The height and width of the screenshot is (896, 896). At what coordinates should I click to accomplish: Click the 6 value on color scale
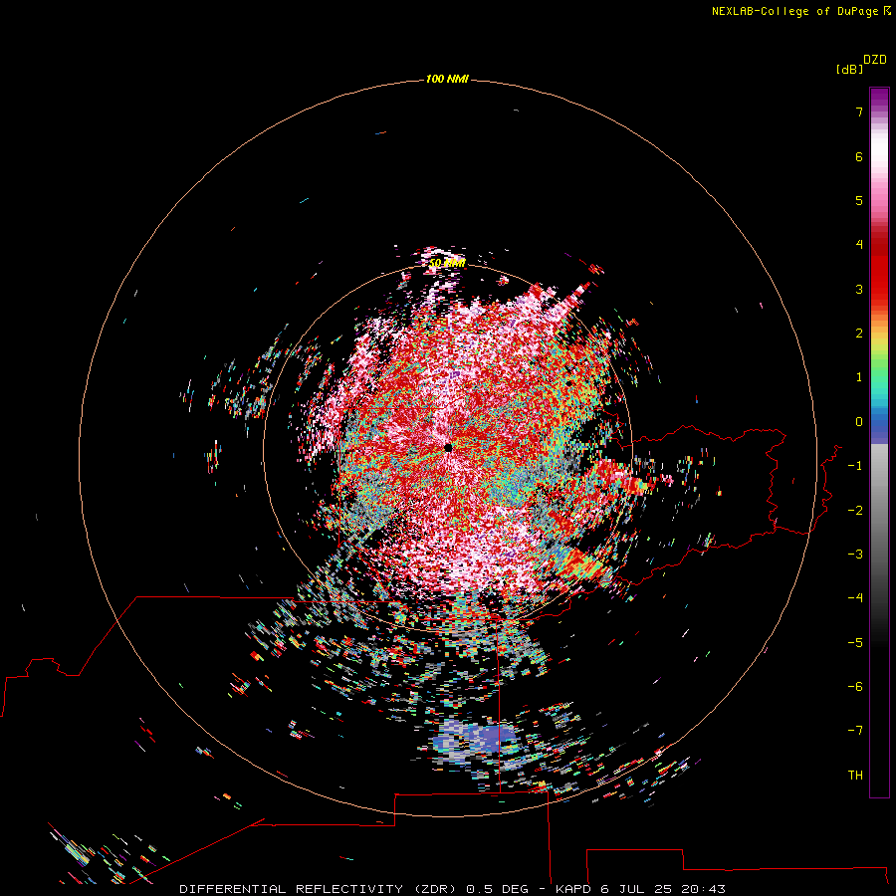coord(859,156)
